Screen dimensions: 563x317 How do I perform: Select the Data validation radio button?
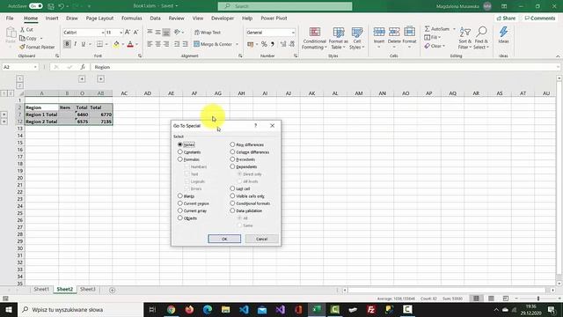(232, 210)
